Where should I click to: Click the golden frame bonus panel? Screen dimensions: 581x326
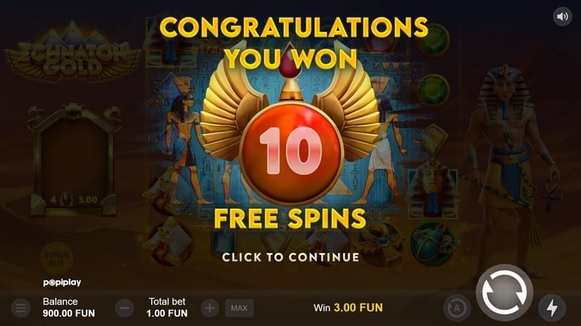[x=74, y=159]
